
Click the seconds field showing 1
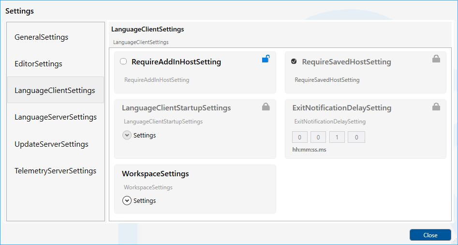(x=337, y=138)
